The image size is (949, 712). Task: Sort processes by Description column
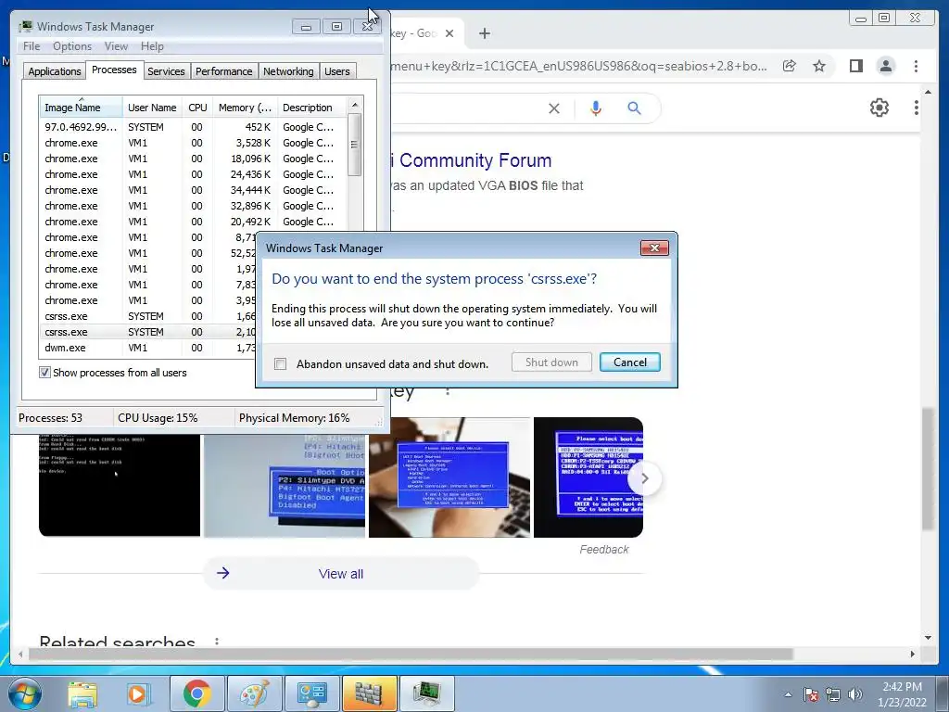click(312, 108)
